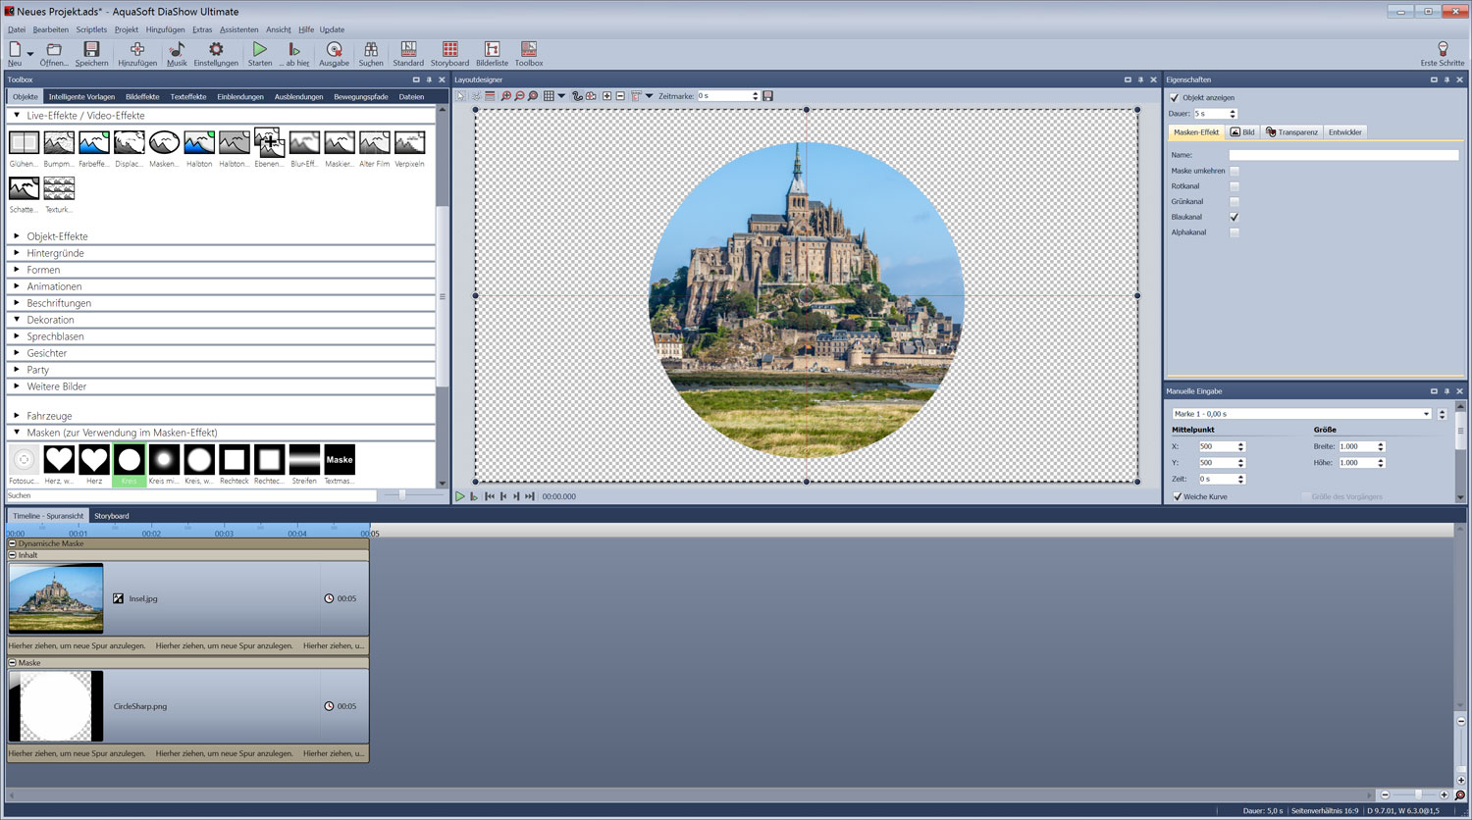The width and height of the screenshot is (1472, 820).
Task: Open the Musik tool in toolbar
Action: coord(177,49)
